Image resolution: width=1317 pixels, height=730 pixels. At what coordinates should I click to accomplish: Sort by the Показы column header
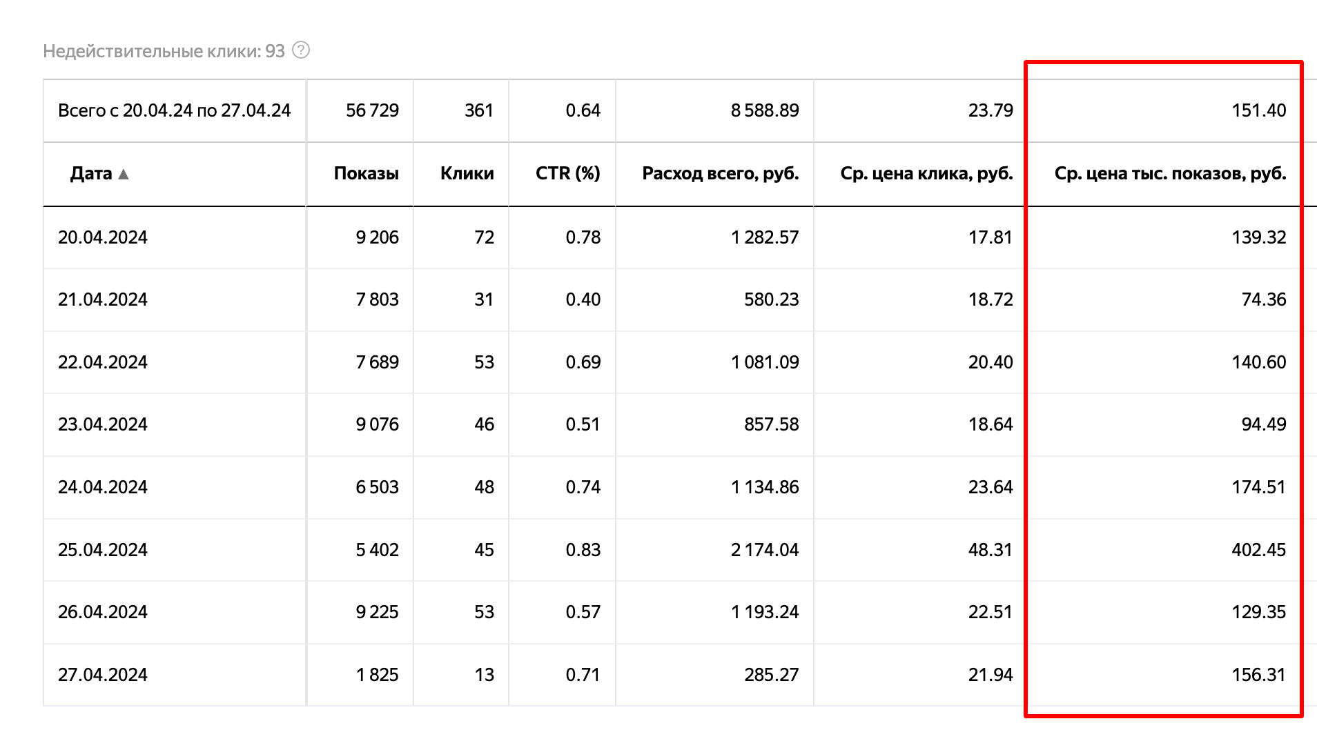coord(366,173)
